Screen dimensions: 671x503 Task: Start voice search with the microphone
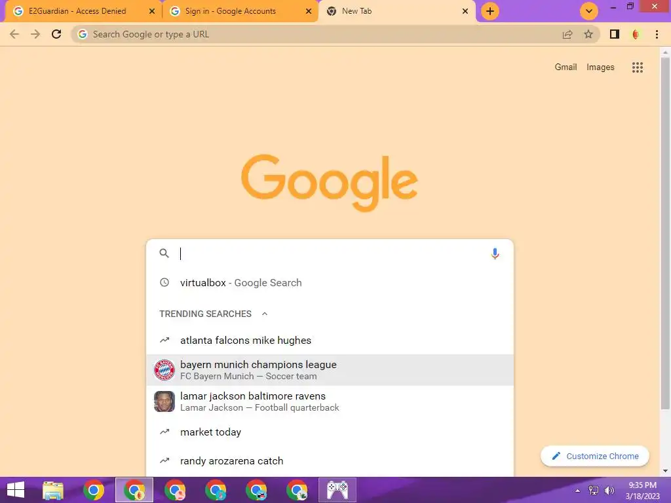495,253
